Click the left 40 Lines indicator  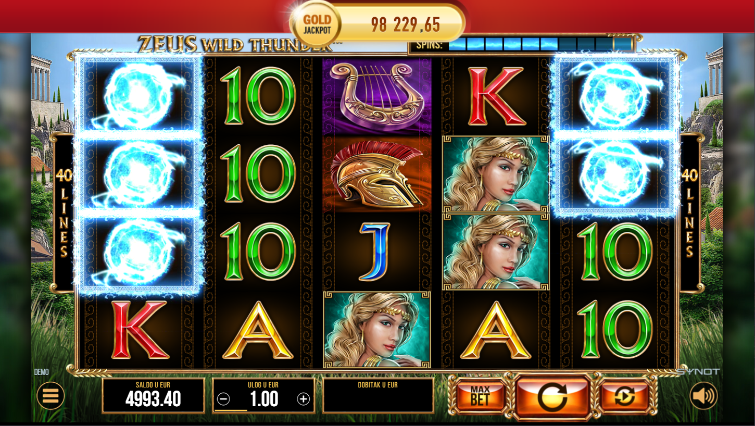(64, 212)
